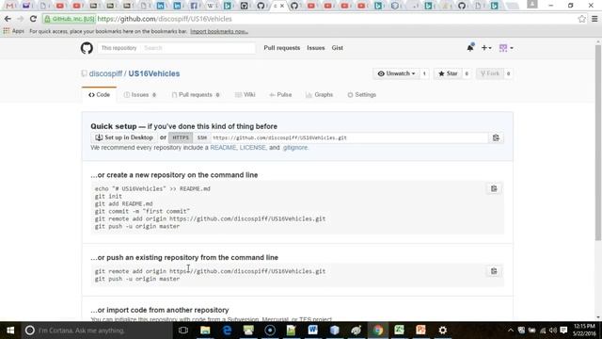Screen dimensions: 602x339
Task: Open the Pulse tab
Action: point(280,94)
